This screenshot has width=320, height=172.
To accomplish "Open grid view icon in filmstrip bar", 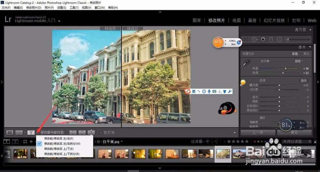I will coord(25,141).
